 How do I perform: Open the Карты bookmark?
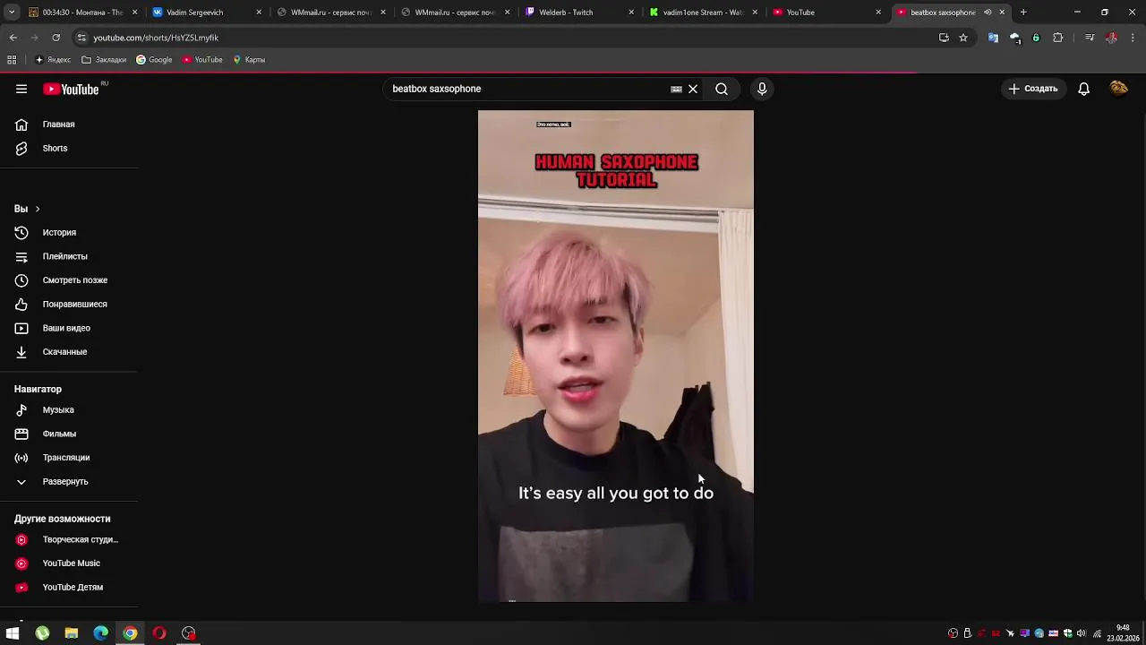(x=249, y=60)
